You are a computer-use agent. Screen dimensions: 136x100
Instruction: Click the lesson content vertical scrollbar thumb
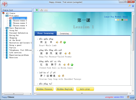point(133,32)
